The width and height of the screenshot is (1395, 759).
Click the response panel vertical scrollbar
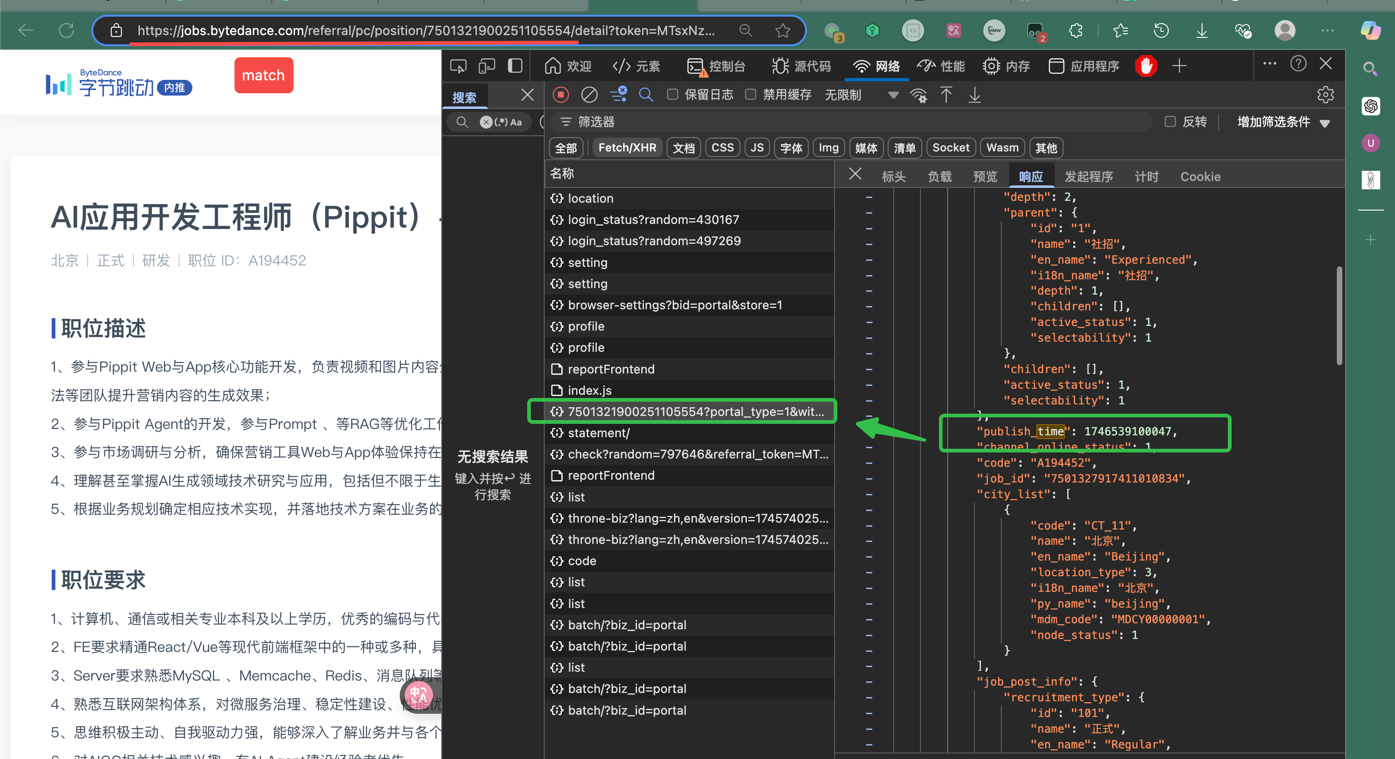1339,316
